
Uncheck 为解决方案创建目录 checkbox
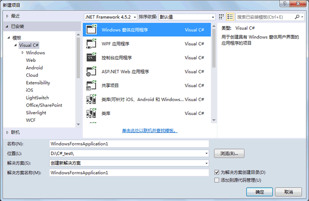click(217, 172)
